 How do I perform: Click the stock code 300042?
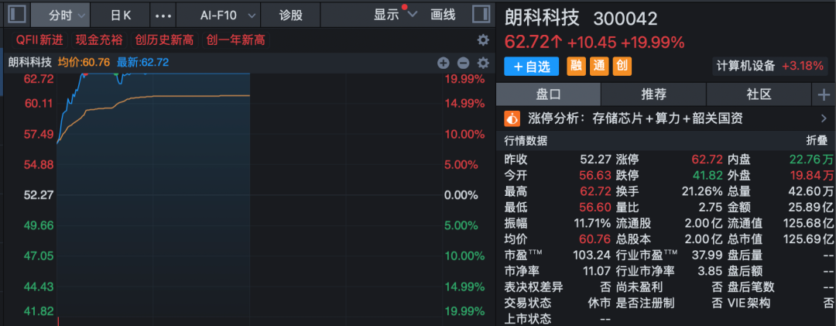[x=625, y=19]
